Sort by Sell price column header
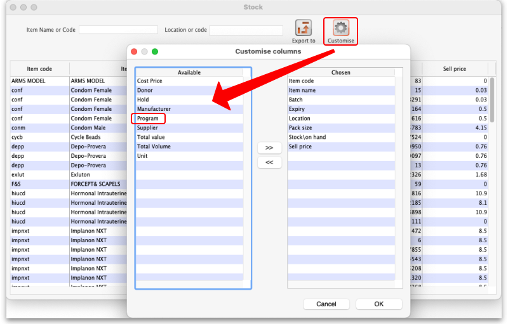The image size is (508, 324). (455, 69)
